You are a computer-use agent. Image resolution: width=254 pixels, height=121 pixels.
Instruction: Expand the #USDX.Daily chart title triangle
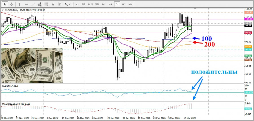(x=3, y=10)
